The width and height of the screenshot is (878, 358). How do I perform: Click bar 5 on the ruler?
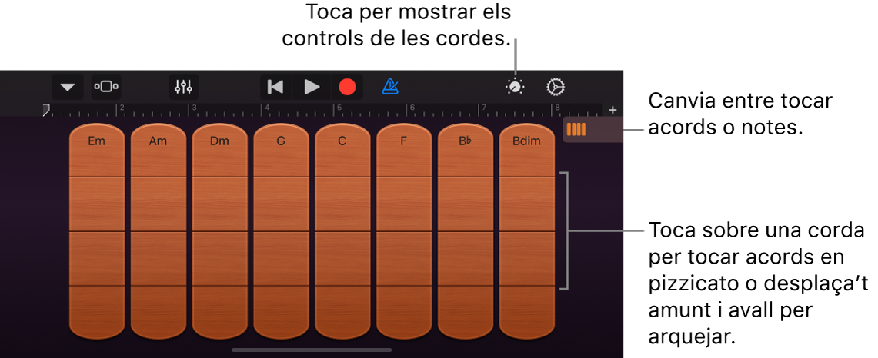tap(339, 109)
